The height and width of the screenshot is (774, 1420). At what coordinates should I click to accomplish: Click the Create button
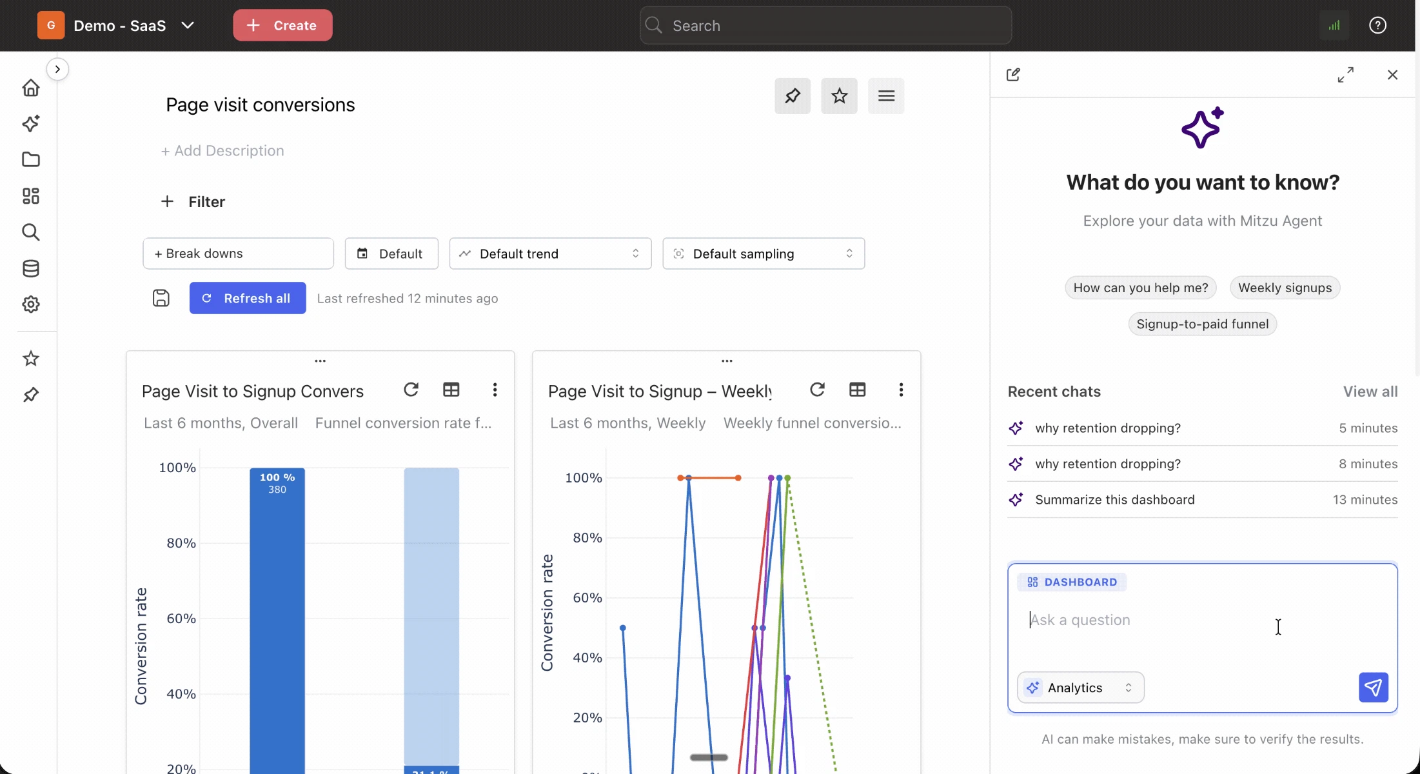282,25
